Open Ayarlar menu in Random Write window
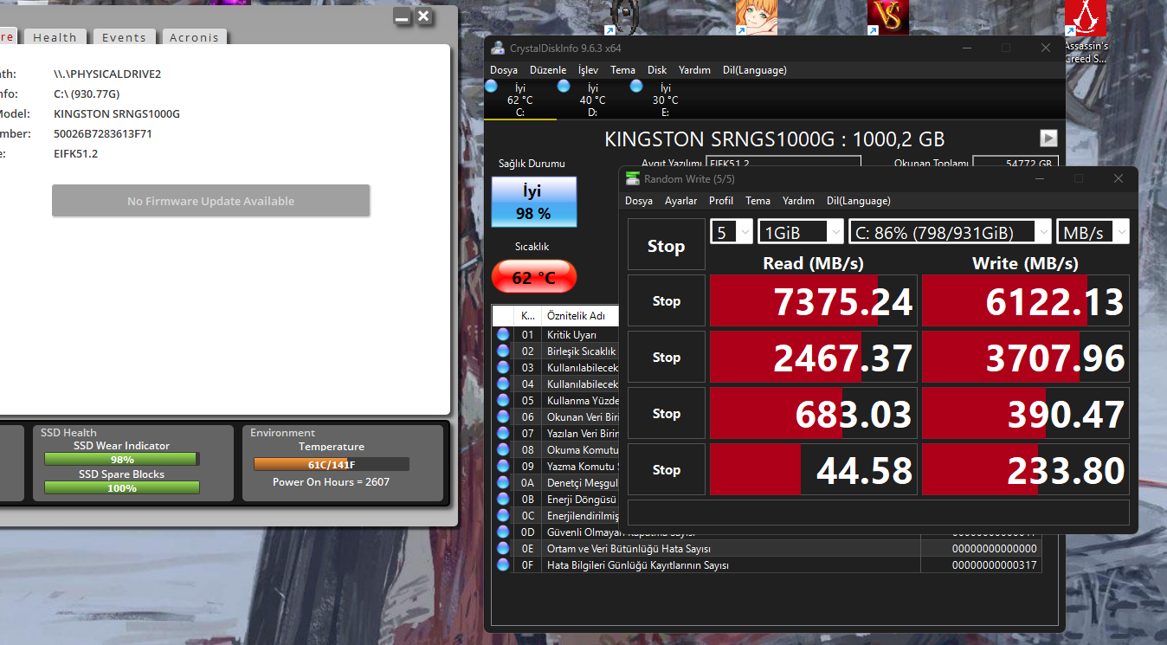The width and height of the screenshot is (1167, 645). pos(680,201)
